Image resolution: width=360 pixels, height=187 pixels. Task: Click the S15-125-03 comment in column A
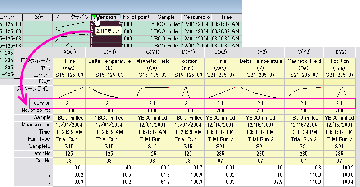click(x=69, y=75)
